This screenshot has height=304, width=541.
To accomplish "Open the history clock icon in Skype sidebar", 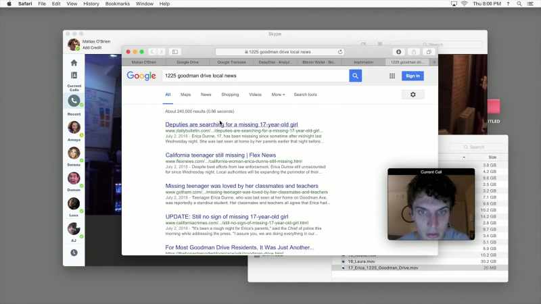I will 74,253.
